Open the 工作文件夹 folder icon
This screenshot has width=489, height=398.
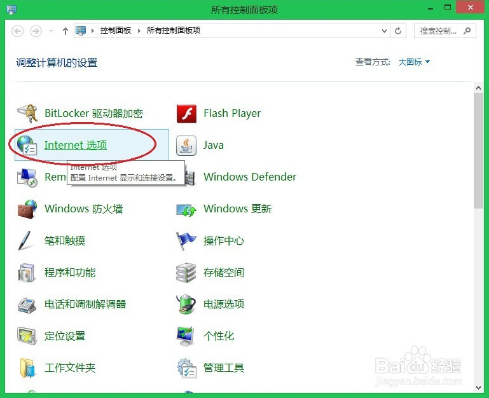click(27, 368)
